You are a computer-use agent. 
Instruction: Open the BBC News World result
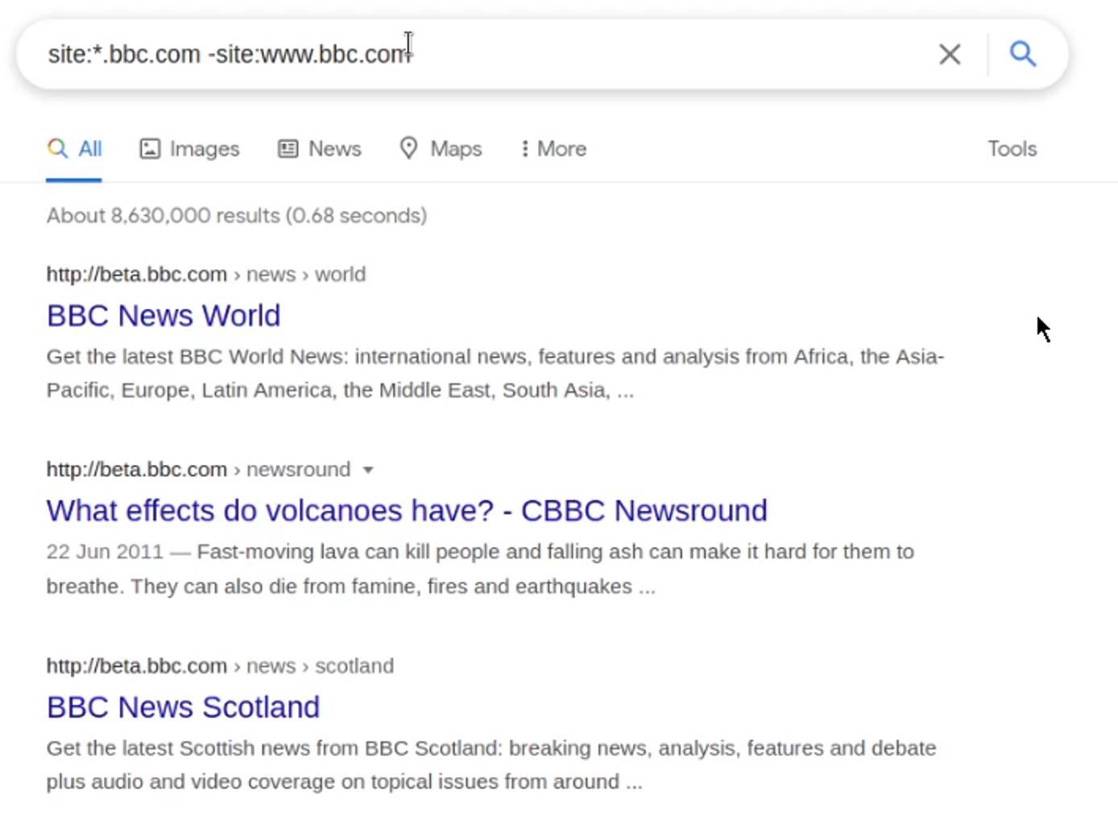pyautogui.click(x=163, y=316)
